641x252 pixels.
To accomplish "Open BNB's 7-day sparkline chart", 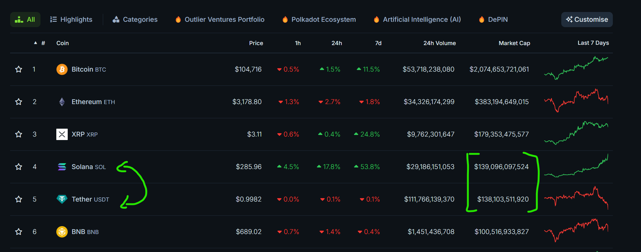I will [576, 230].
